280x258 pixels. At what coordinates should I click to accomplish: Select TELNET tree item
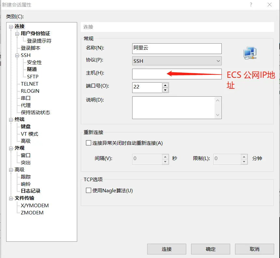pos(29,84)
